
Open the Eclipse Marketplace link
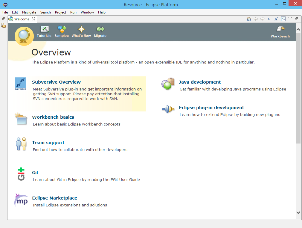tap(55, 198)
